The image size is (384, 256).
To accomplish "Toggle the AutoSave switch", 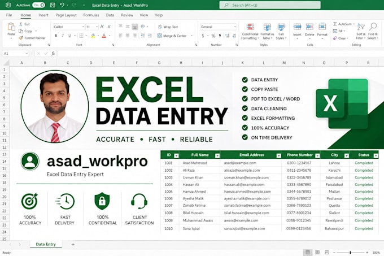I will 39,5.
